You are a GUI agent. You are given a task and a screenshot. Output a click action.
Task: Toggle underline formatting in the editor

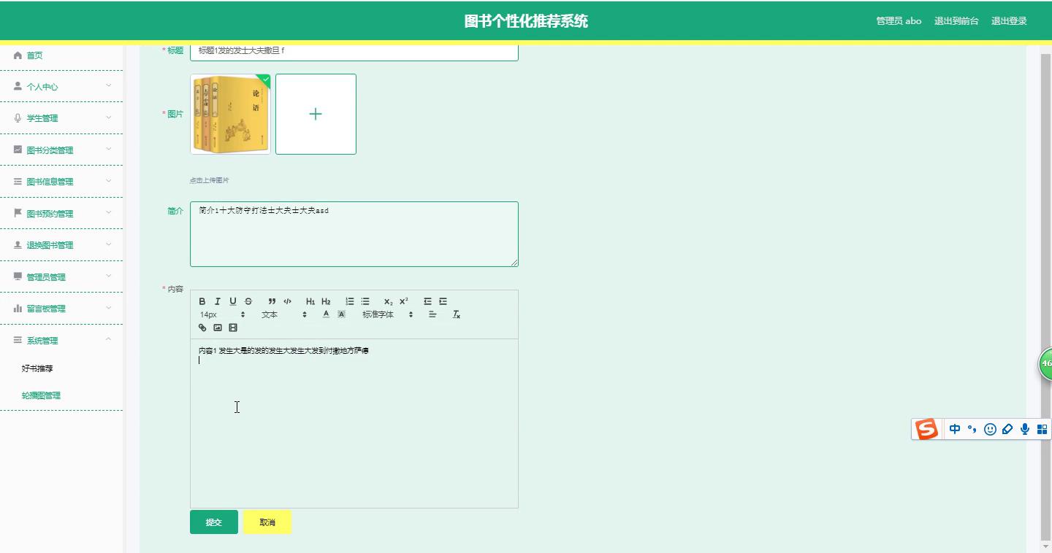click(x=233, y=301)
